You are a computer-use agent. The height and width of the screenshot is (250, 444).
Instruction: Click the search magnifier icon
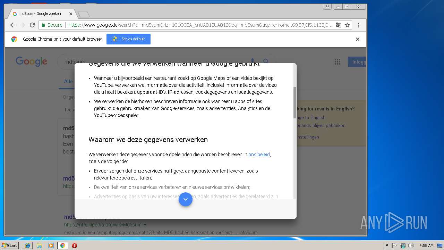[266, 61]
